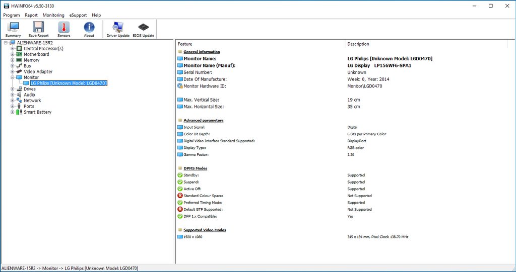
Task: Click the Advanced parameters section heading
Action: [204, 120]
